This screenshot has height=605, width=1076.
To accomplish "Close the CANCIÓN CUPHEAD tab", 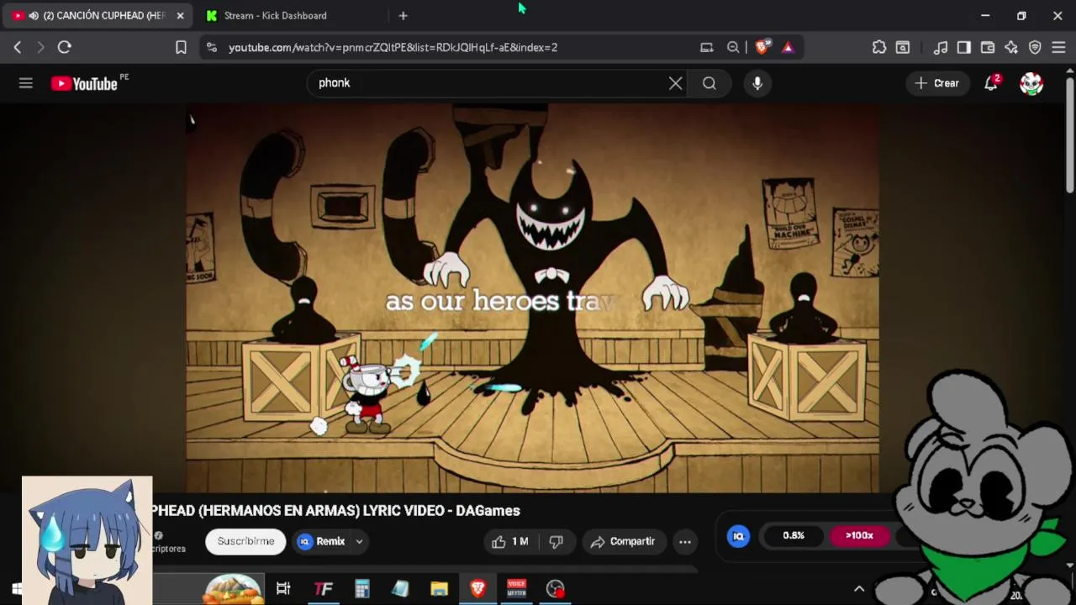I will coord(180,16).
